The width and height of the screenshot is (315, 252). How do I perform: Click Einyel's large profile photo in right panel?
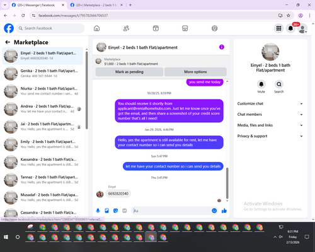click(270, 52)
